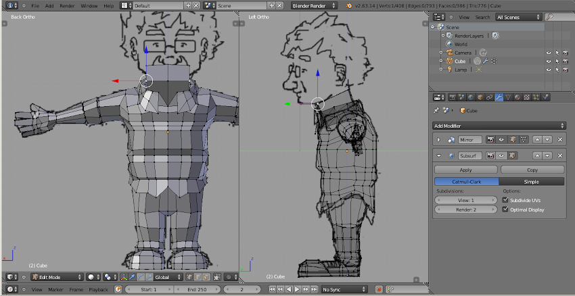This screenshot has height=296, width=575.
Task: Open the Object Constraints tab chain icon
Action: pos(490,97)
